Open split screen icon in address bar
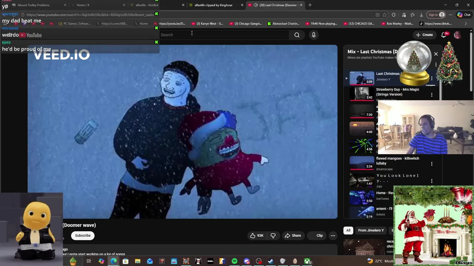Image resolution: width=474 pixels, height=266 pixels. pos(377,15)
